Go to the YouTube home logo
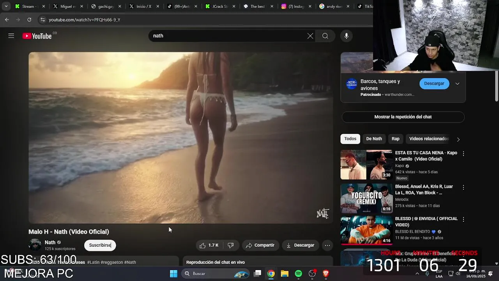 click(x=37, y=36)
